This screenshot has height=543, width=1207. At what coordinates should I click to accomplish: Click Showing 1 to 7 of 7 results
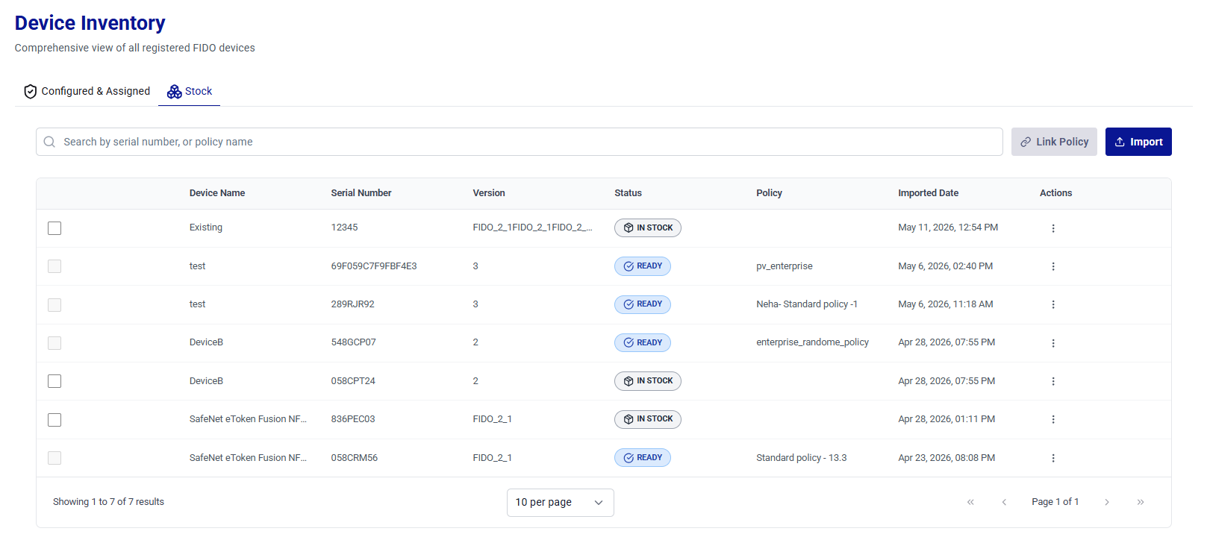pos(108,502)
